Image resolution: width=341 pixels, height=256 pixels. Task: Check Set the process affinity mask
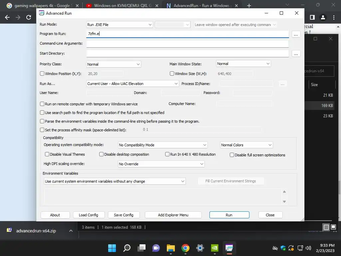[42, 130]
